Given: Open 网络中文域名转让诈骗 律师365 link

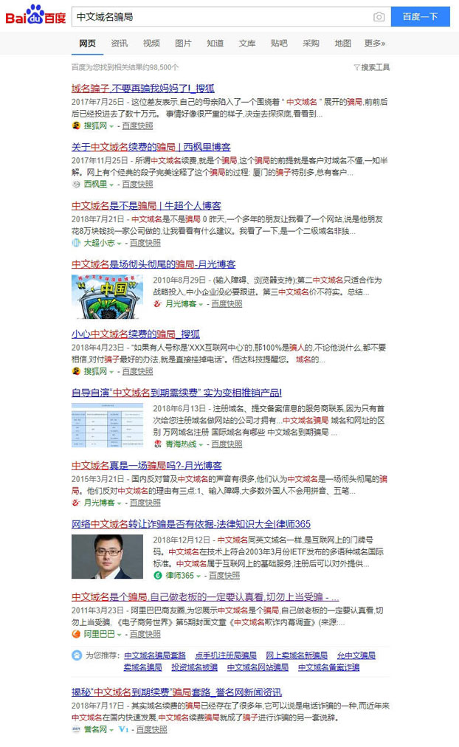Looking at the screenshot, I should coord(191,524).
